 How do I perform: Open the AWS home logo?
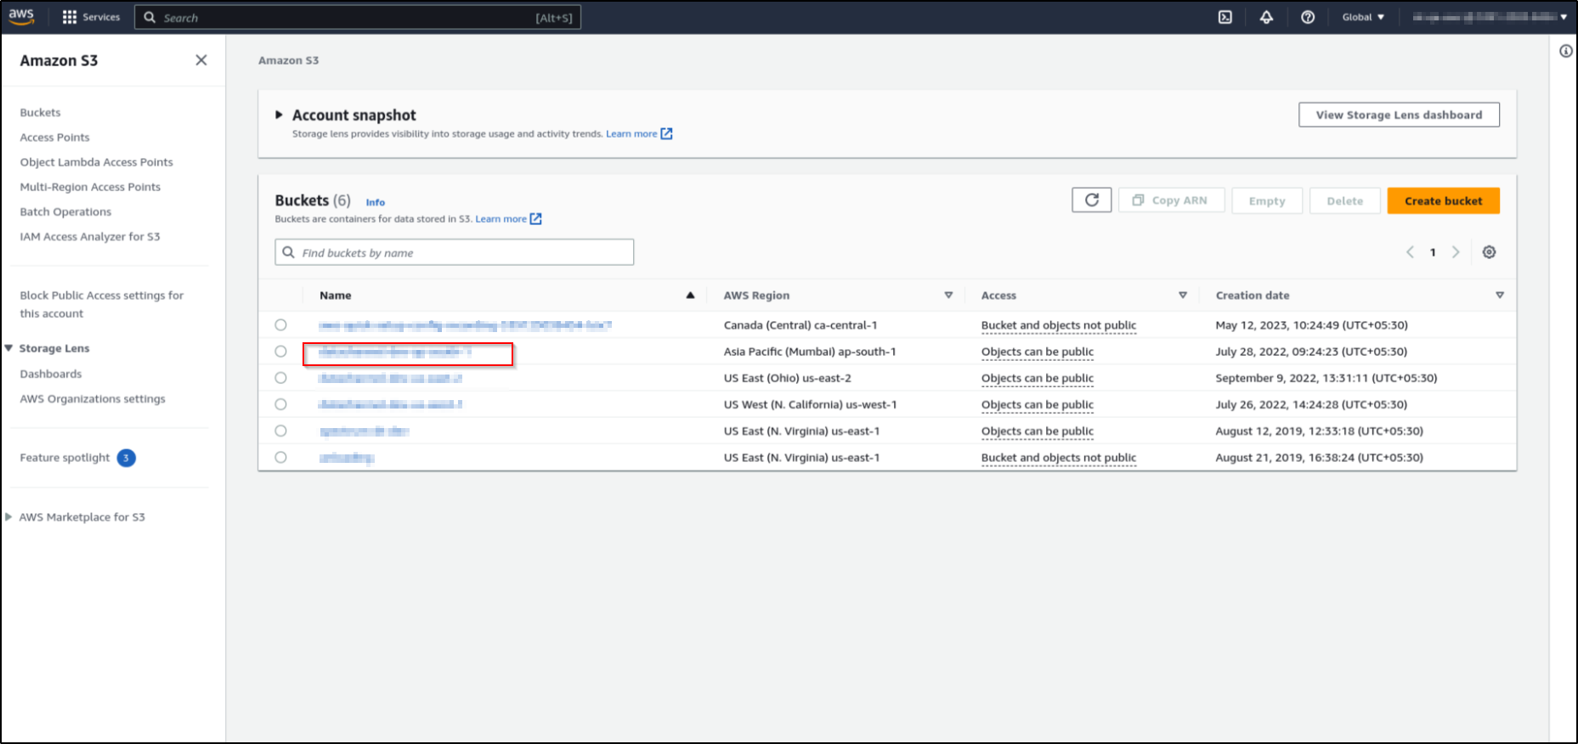(x=21, y=16)
